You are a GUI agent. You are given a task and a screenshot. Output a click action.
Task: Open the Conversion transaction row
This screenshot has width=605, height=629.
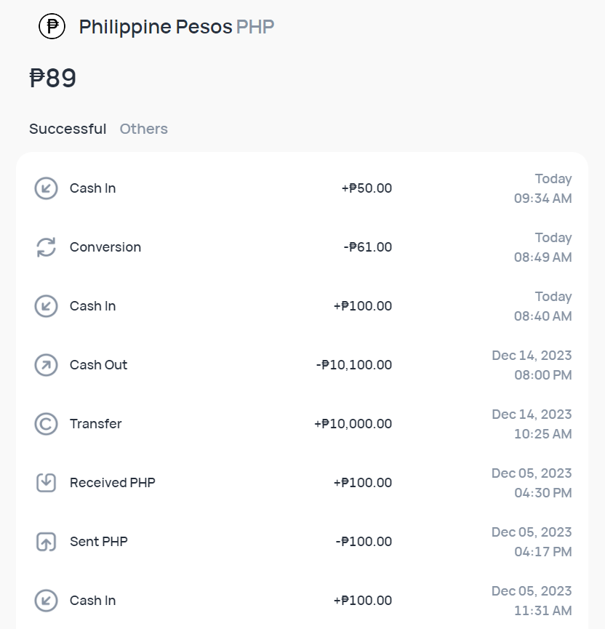pyautogui.click(x=302, y=247)
